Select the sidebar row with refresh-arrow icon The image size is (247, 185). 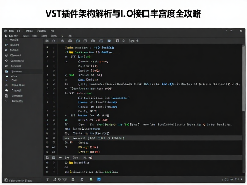tap(22, 55)
